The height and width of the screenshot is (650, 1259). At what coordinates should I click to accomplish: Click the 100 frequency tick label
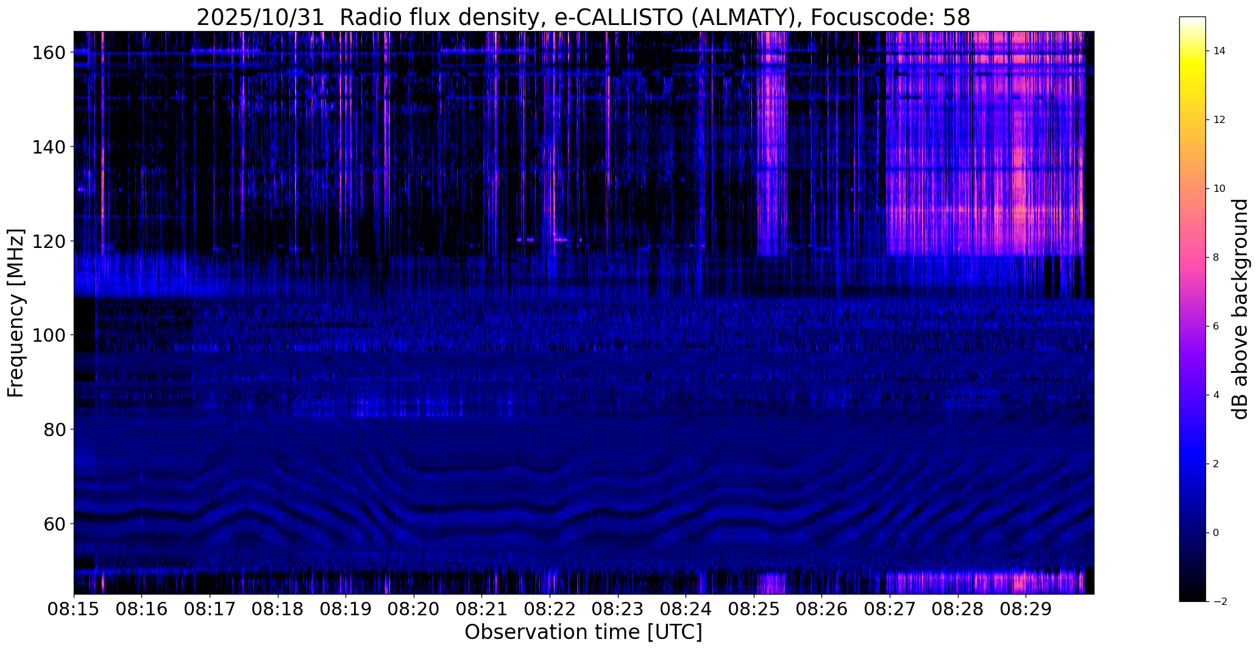48,335
